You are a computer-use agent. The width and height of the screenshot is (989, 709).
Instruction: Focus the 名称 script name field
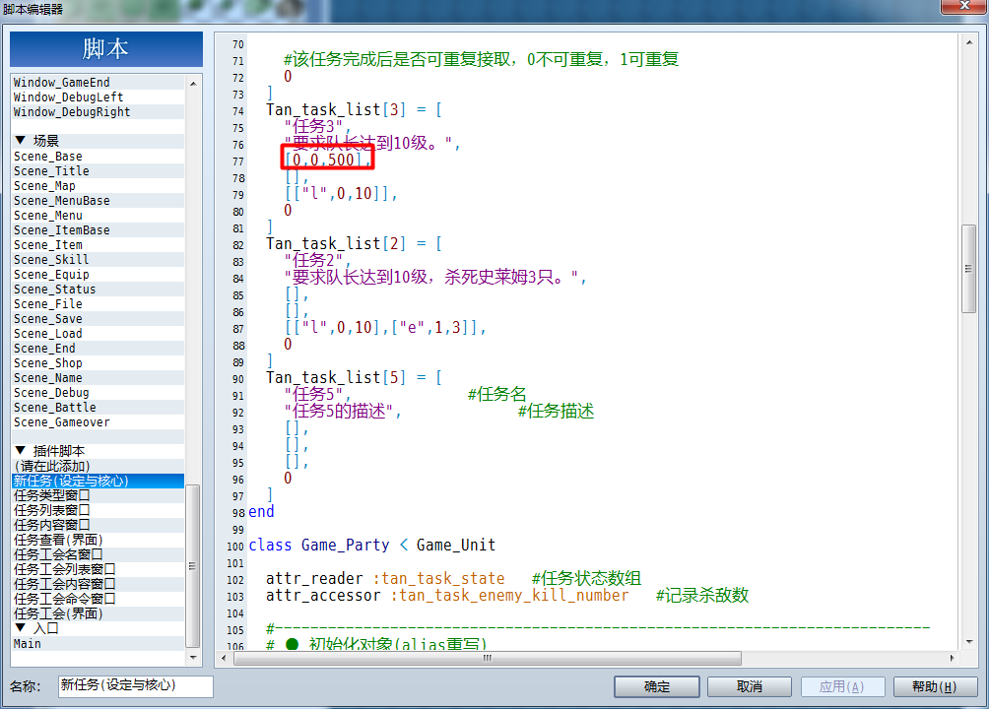[x=136, y=685]
